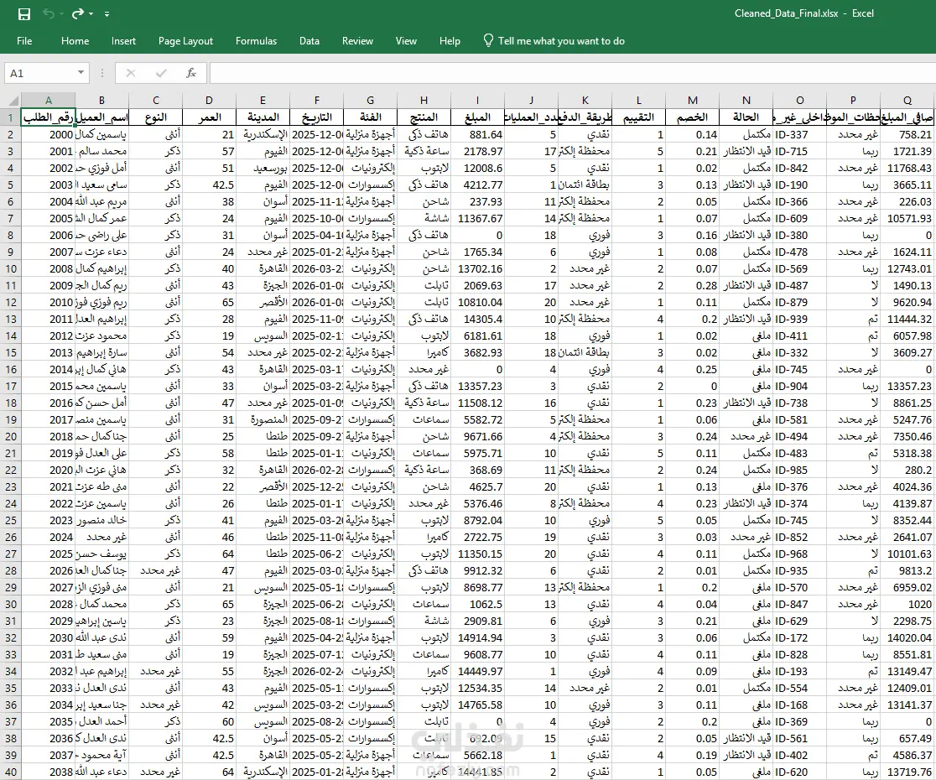Expand the Name Box dropdown arrow
Image resolution: width=936 pixels, height=780 pixels.
tap(81, 73)
